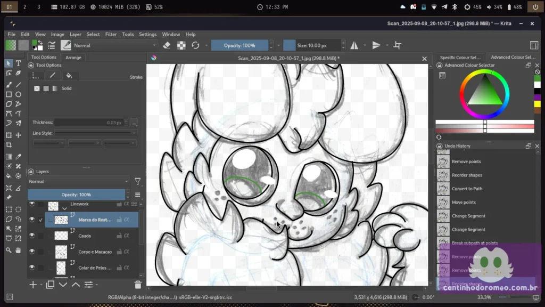The height and width of the screenshot is (307, 545).
Task: Select the Colour Sampler eyedropper tool
Action: click(x=19, y=157)
